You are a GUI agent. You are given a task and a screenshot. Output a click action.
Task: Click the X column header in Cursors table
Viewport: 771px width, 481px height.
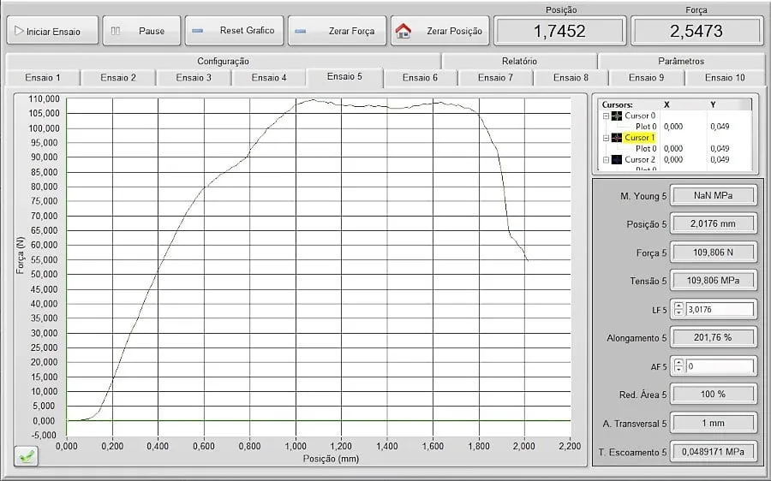point(666,104)
